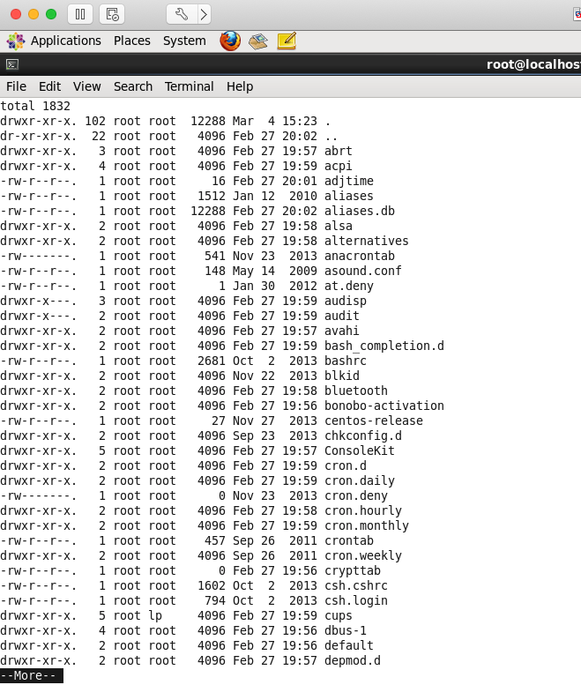Click the 'default' directory name
Viewport: 581px width, 685px height.
[348, 646]
